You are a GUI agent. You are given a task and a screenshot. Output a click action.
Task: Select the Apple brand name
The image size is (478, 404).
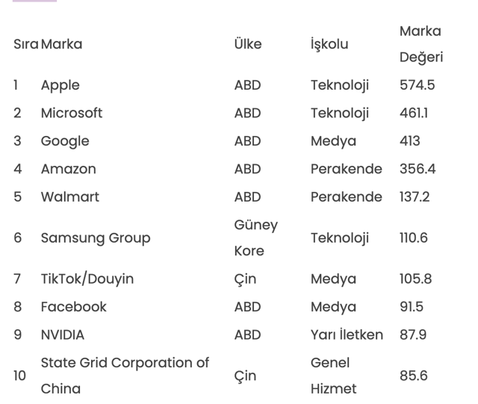pyautogui.click(x=60, y=85)
